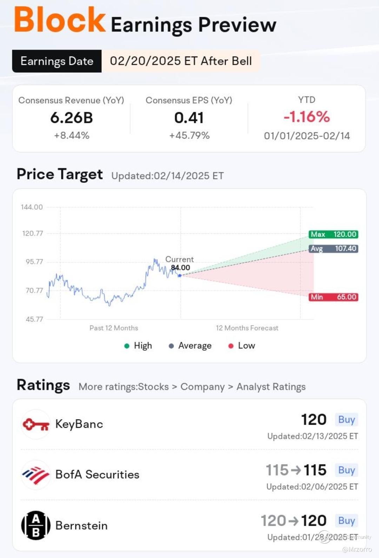Click the Bernstein Buy rating badge

[x=346, y=521]
